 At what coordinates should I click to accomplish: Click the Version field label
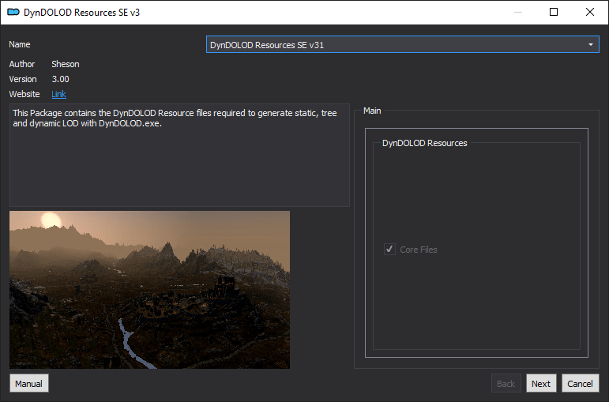pos(23,79)
